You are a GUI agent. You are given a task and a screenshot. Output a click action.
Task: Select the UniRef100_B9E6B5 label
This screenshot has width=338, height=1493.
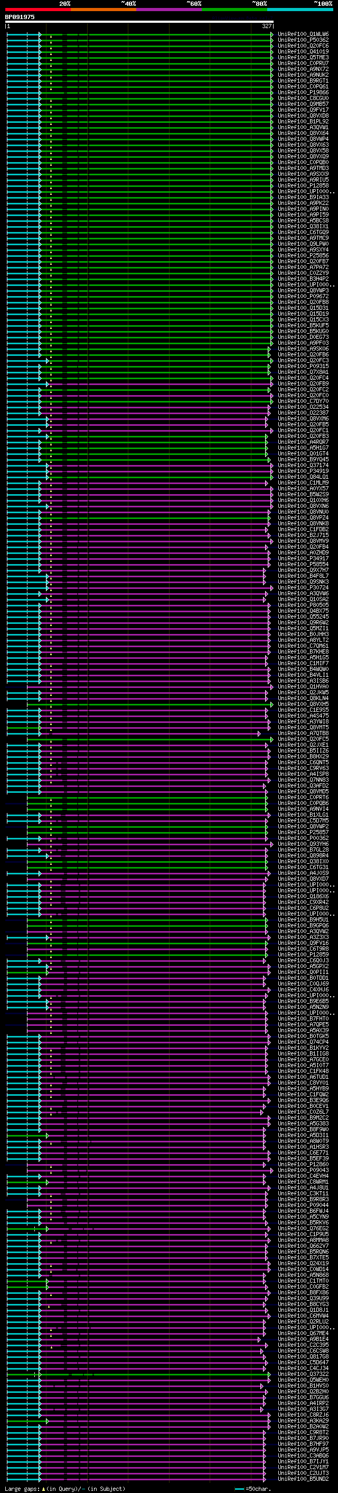click(x=303, y=1002)
